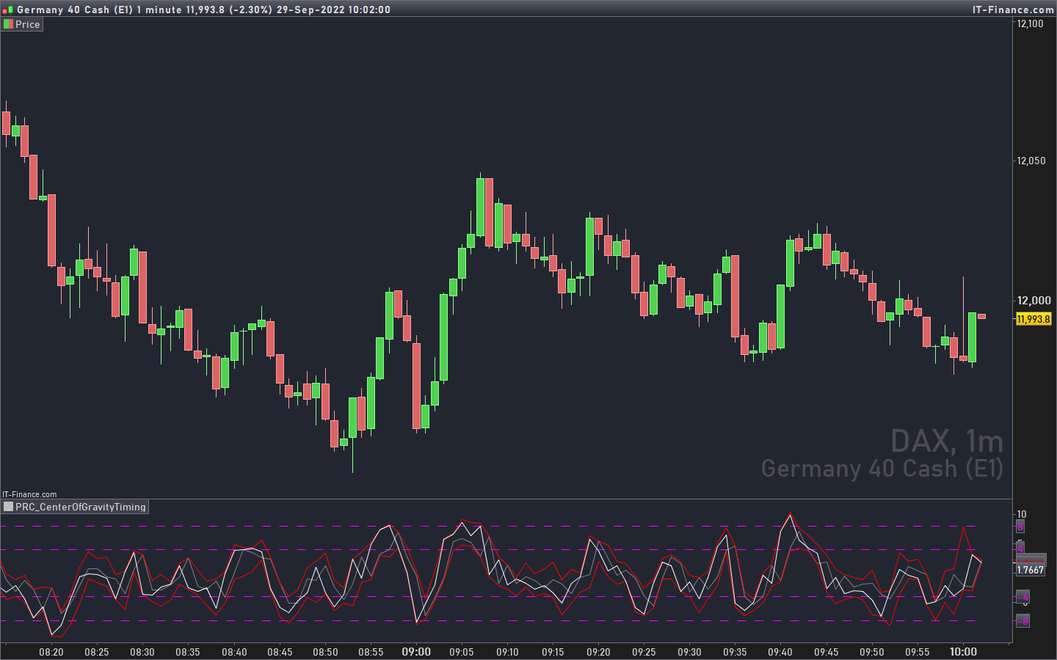Click the 08:20 time axis label
The width and height of the screenshot is (1057, 660).
point(51,652)
